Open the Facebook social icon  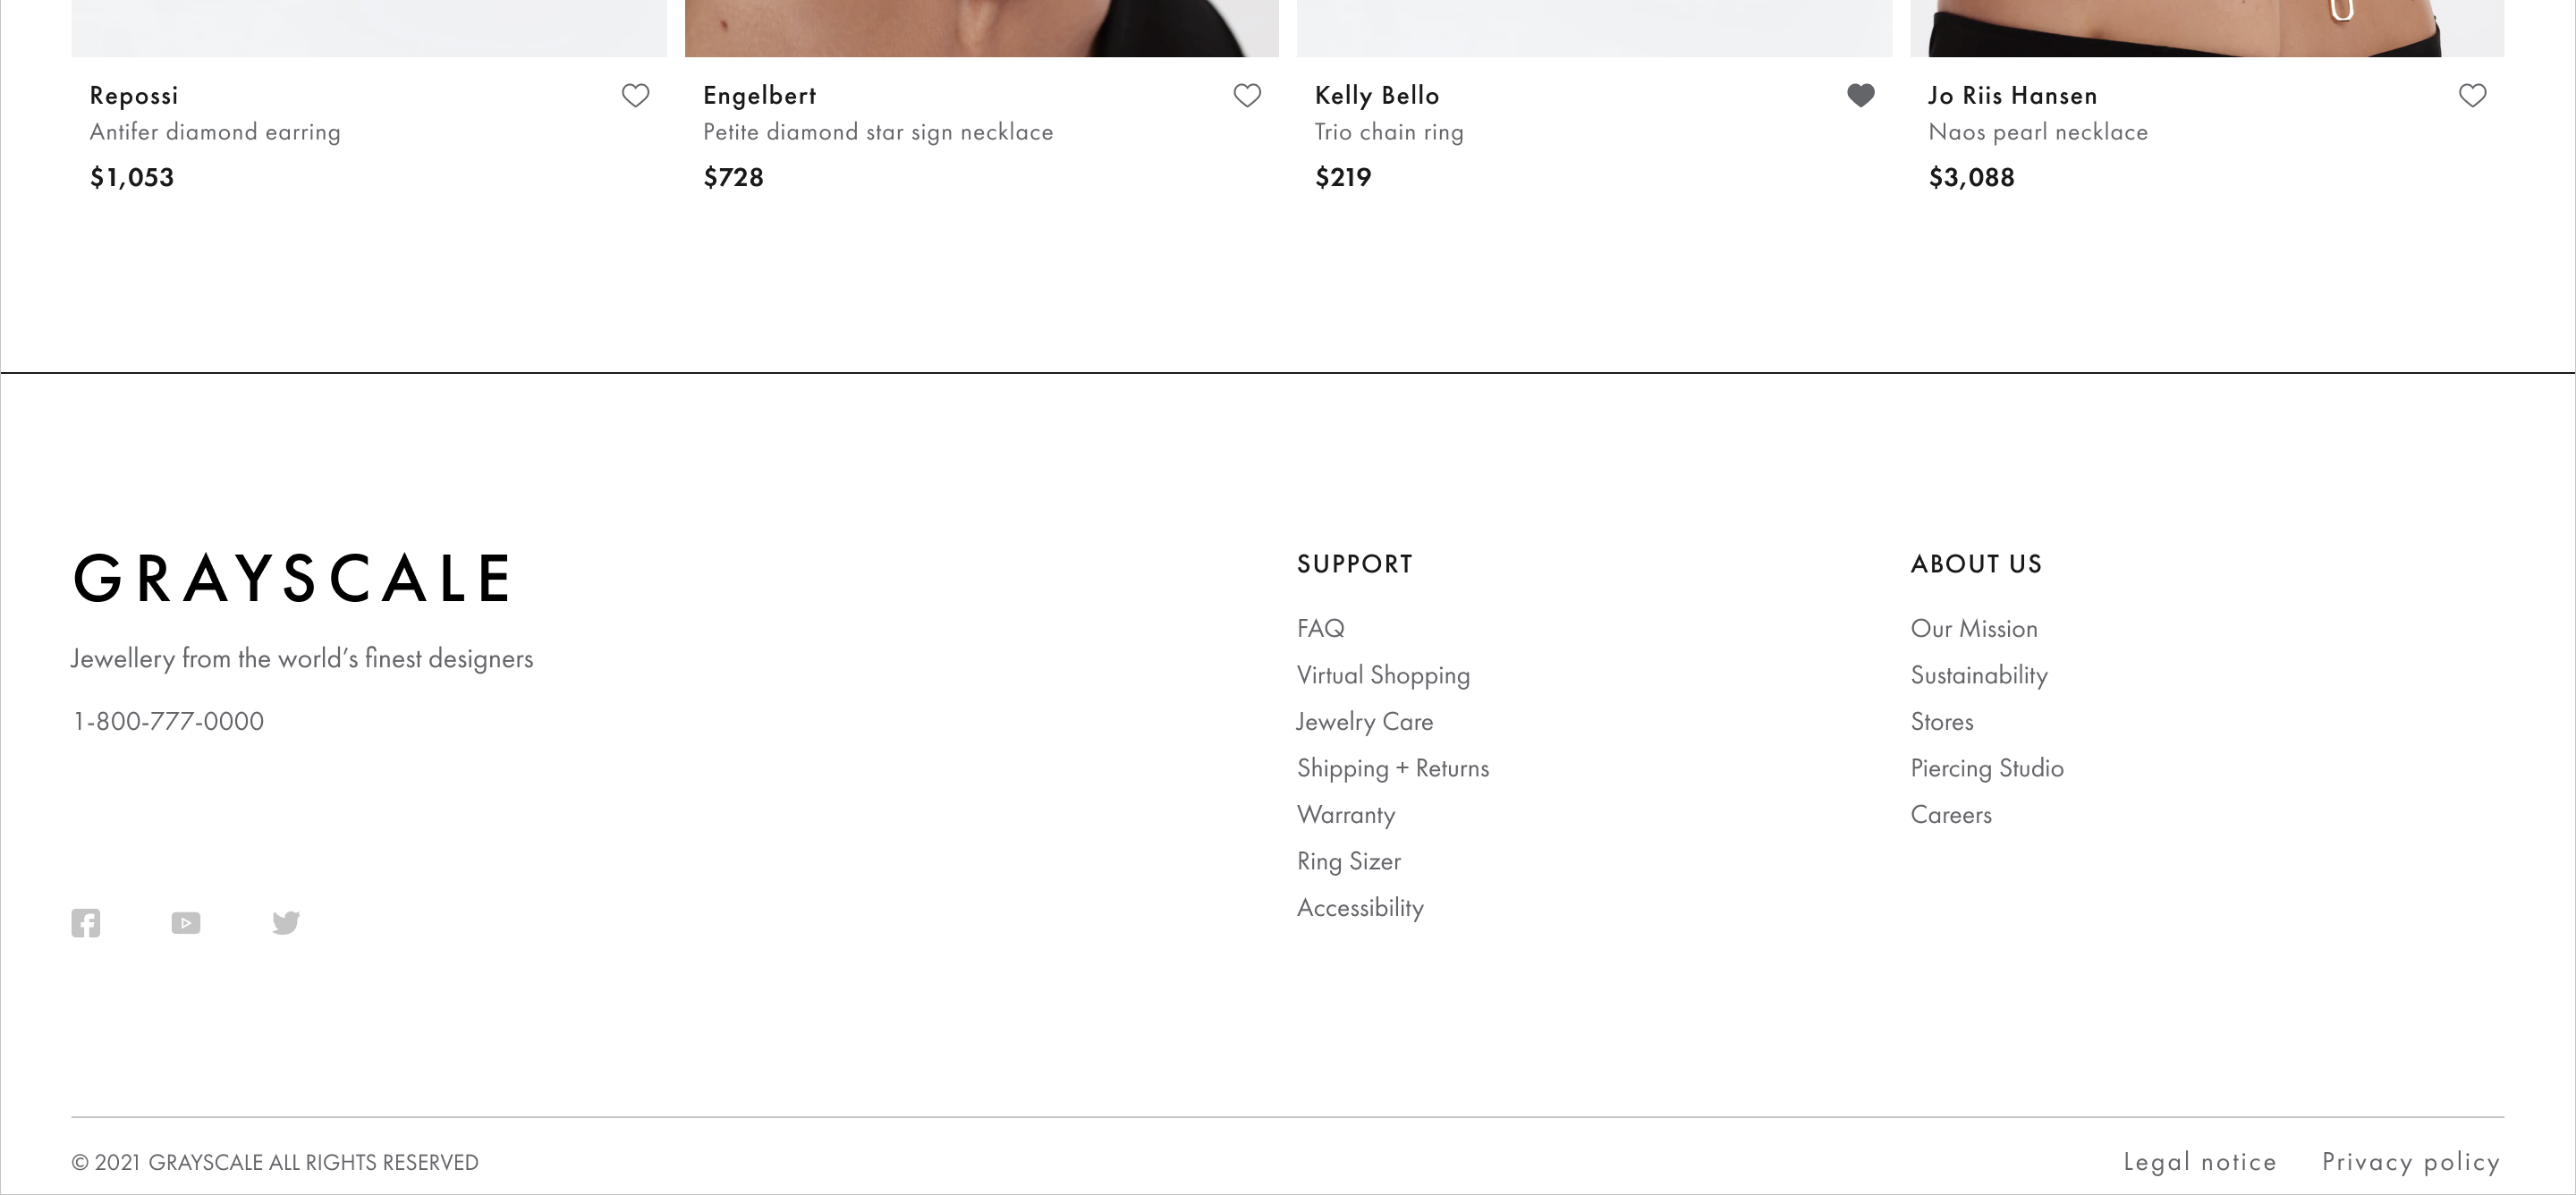tap(86, 922)
